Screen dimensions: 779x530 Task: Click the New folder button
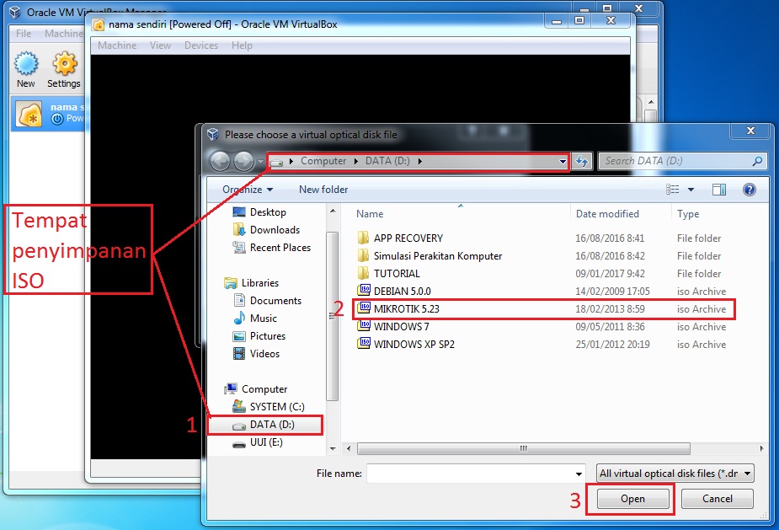coord(323,190)
